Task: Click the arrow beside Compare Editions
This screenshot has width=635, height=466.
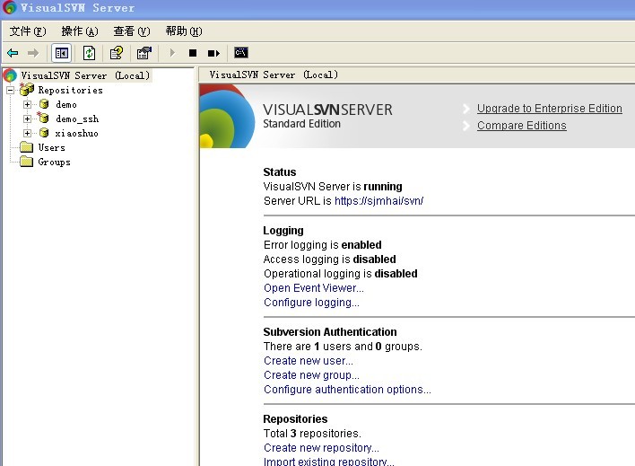Action: (x=466, y=126)
